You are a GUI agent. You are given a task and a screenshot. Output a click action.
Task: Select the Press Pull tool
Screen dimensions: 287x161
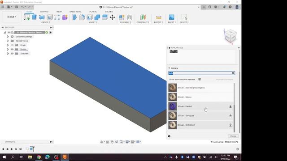(74, 17)
